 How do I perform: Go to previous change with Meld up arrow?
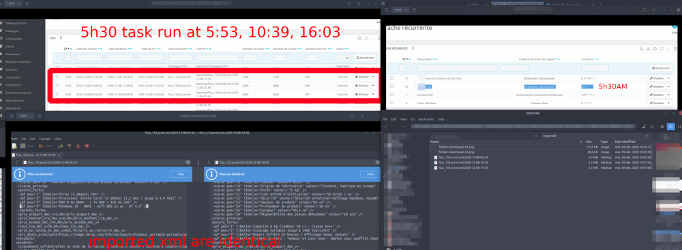point(69,146)
